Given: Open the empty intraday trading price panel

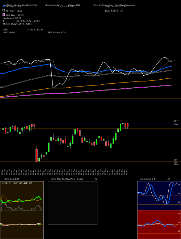Looking at the screenshot, I should pos(72,203).
